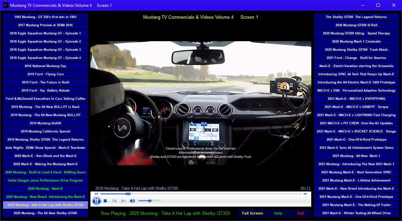The width and height of the screenshot is (402, 221).
Task: Play MACH-E v GRAVITY Torque
Action: pos(356,107)
